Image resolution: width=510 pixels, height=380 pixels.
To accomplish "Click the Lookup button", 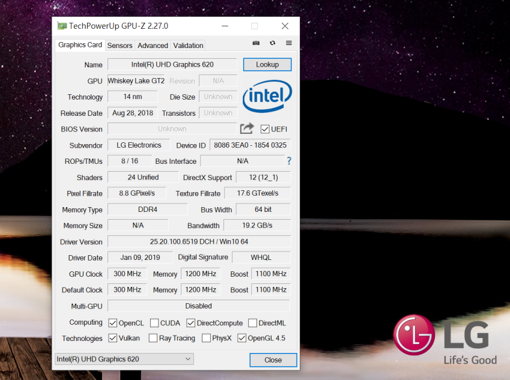I will pyautogui.click(x=267, y=64).
